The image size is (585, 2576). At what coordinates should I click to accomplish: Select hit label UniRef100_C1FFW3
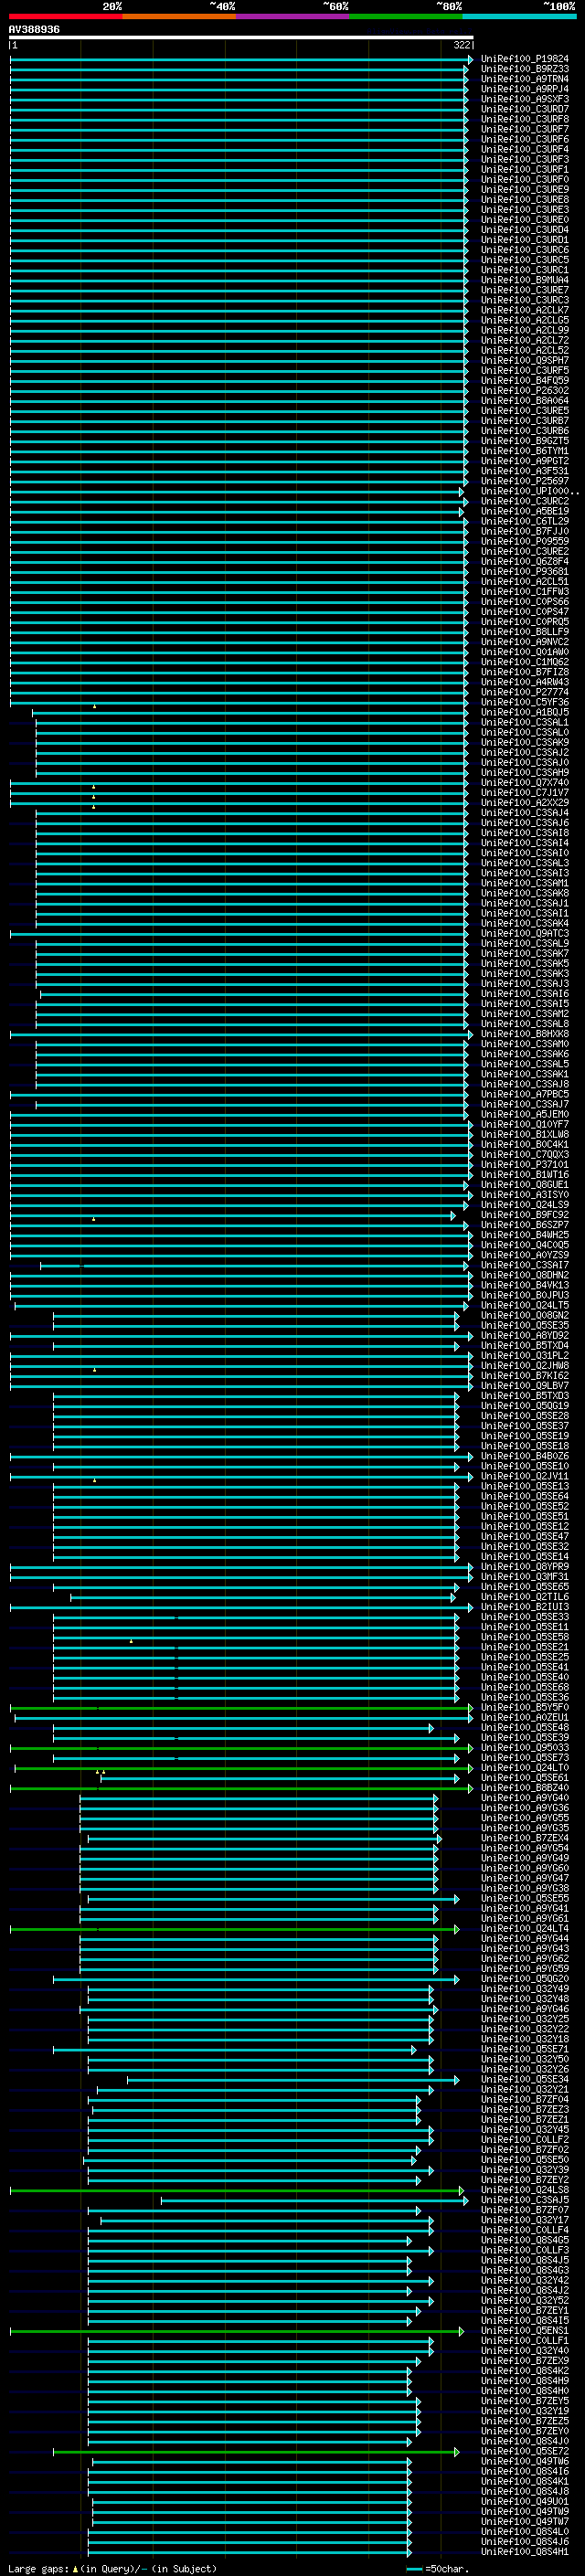[x=524, y=591]
